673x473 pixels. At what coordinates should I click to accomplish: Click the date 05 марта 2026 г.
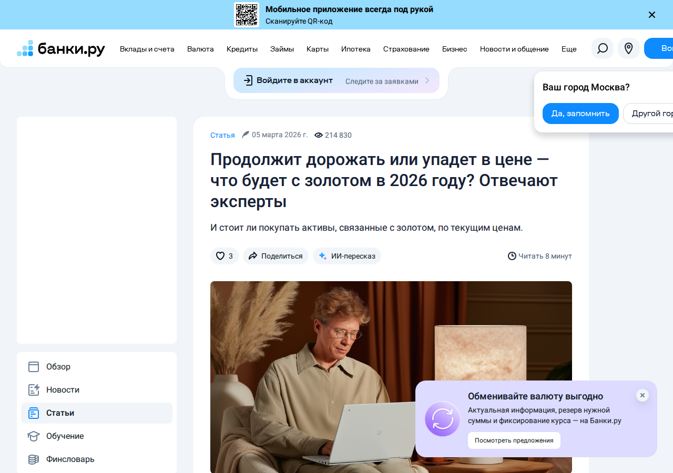point(280,135)
